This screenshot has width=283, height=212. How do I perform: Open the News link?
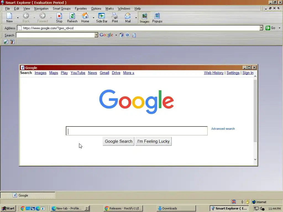92,73
